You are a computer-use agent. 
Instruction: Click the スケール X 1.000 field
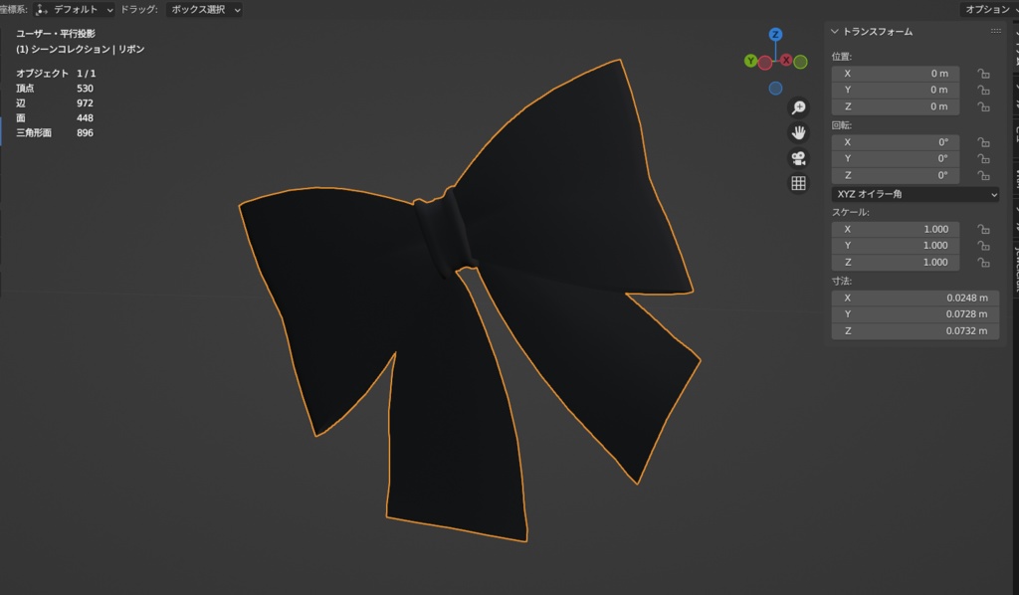point(896,229)
